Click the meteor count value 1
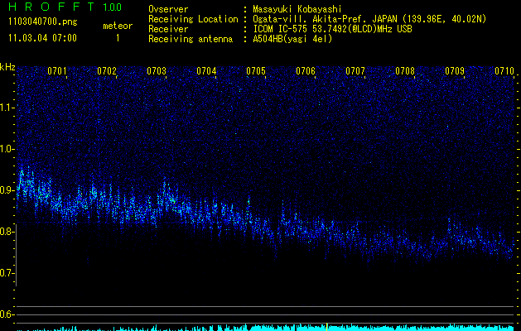 click(118, 39)
